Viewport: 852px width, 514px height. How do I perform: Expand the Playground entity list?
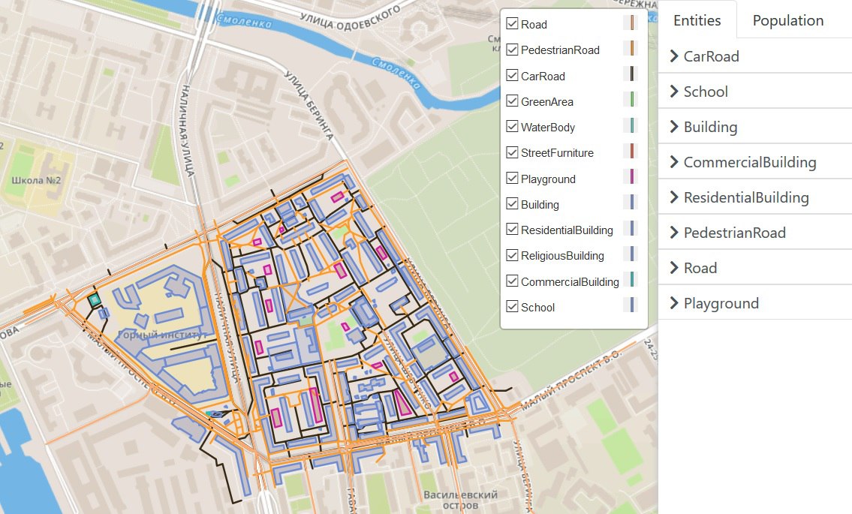point(721,303)
